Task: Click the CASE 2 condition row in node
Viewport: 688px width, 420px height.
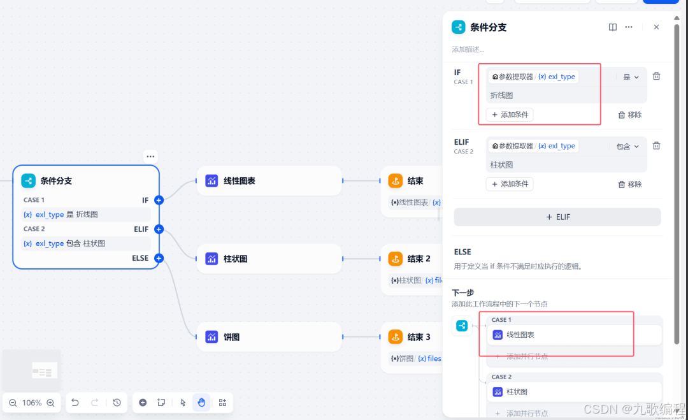Action: pos(86,243)
